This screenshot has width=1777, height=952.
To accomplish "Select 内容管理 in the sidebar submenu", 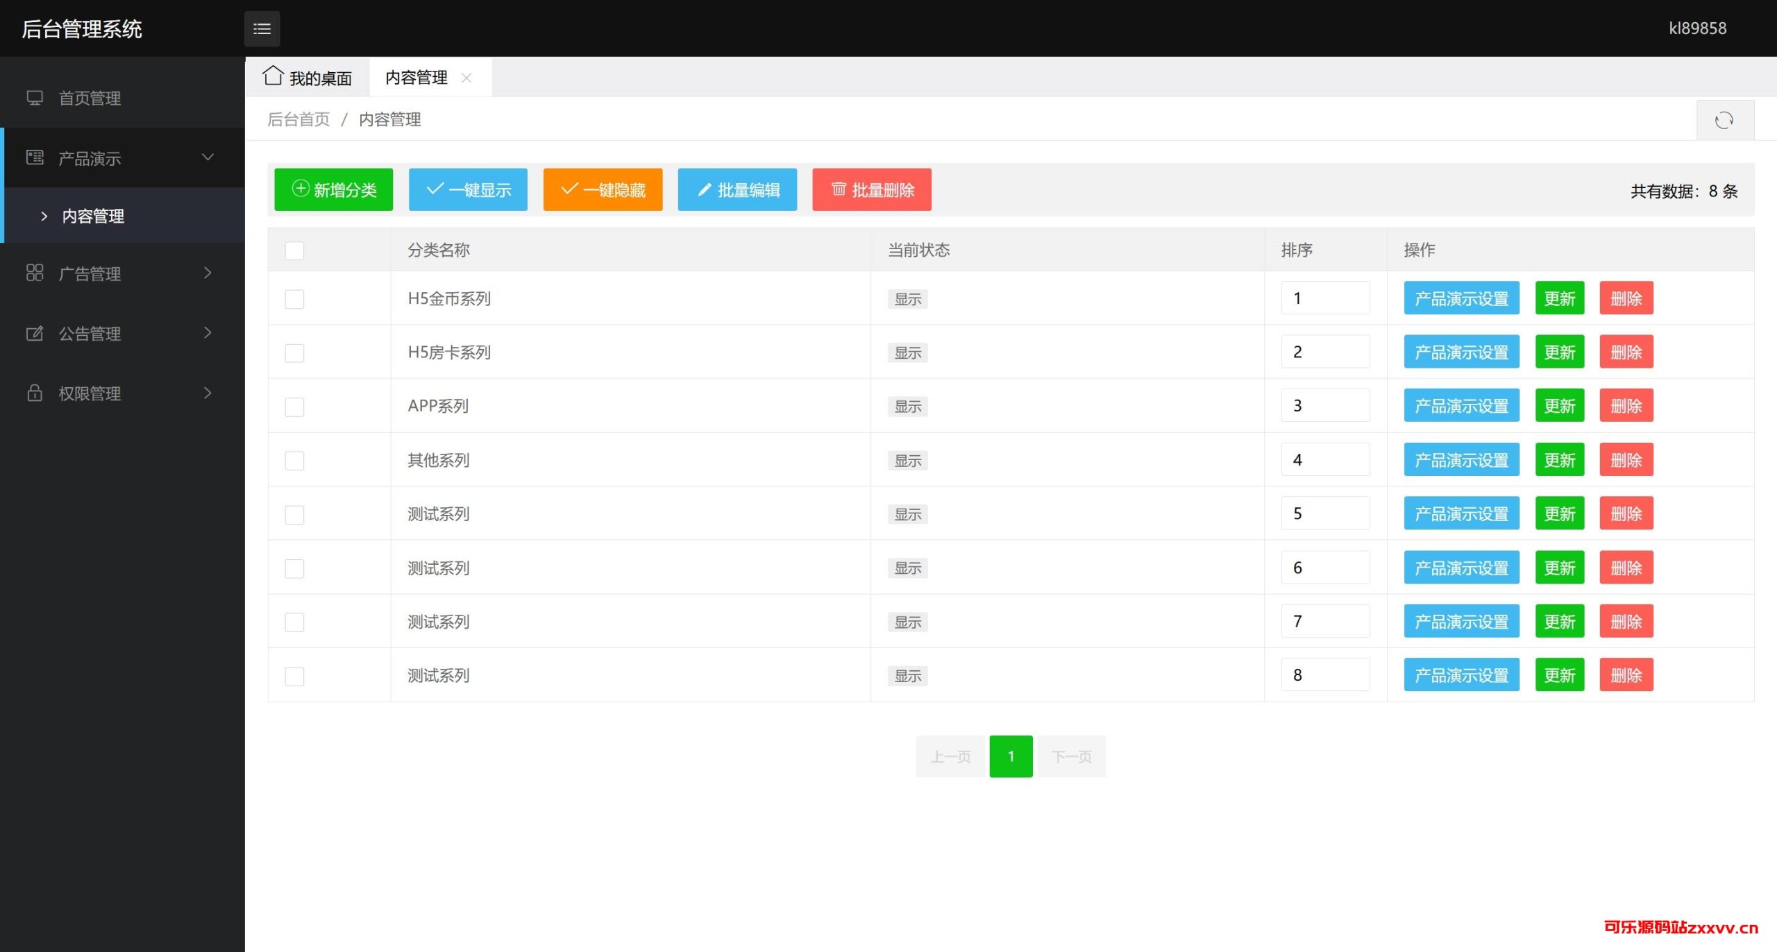I will point(93,216).
